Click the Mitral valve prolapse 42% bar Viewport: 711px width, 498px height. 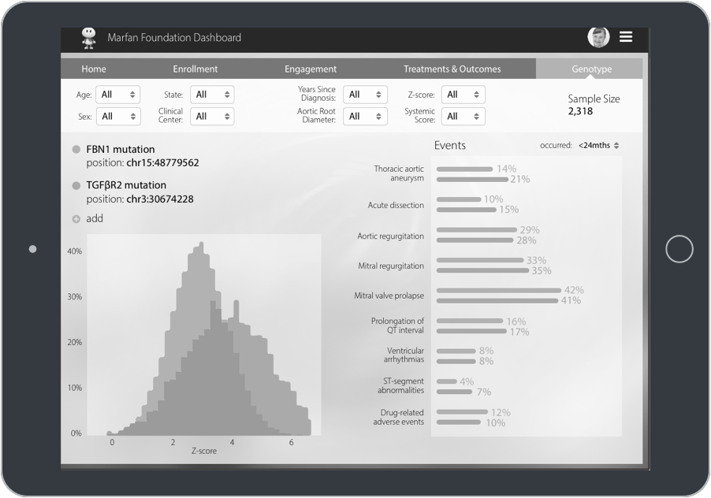coord(498,291)
